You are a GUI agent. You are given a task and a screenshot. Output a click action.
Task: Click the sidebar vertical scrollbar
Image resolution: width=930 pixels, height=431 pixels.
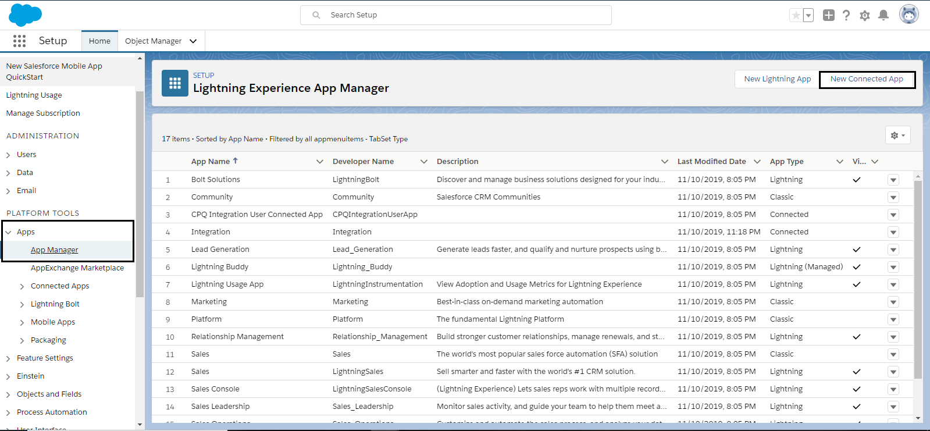[140, 194]
